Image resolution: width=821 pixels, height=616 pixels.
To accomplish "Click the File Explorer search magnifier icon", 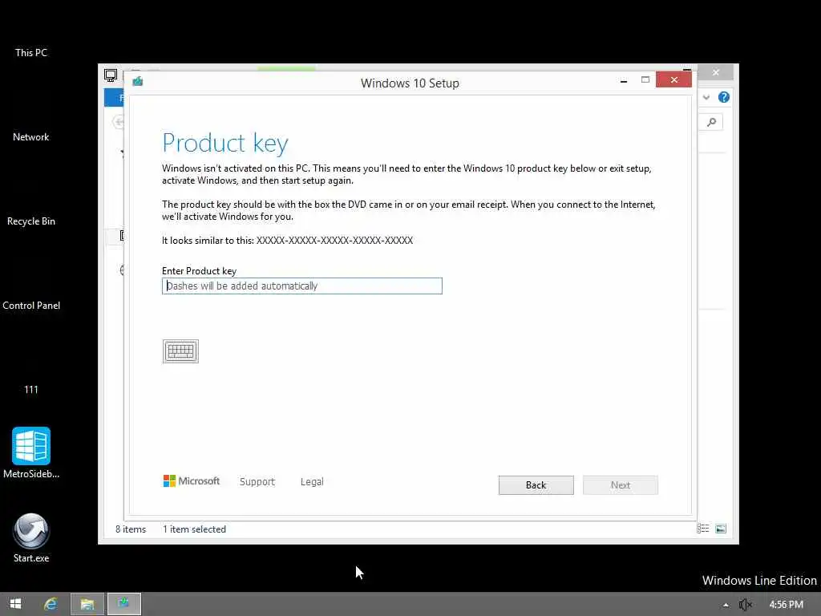I will click(x=711, y=122).
